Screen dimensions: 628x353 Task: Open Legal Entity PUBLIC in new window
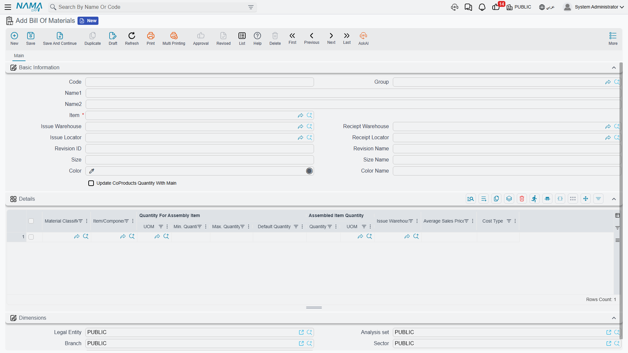pos(301,332)
